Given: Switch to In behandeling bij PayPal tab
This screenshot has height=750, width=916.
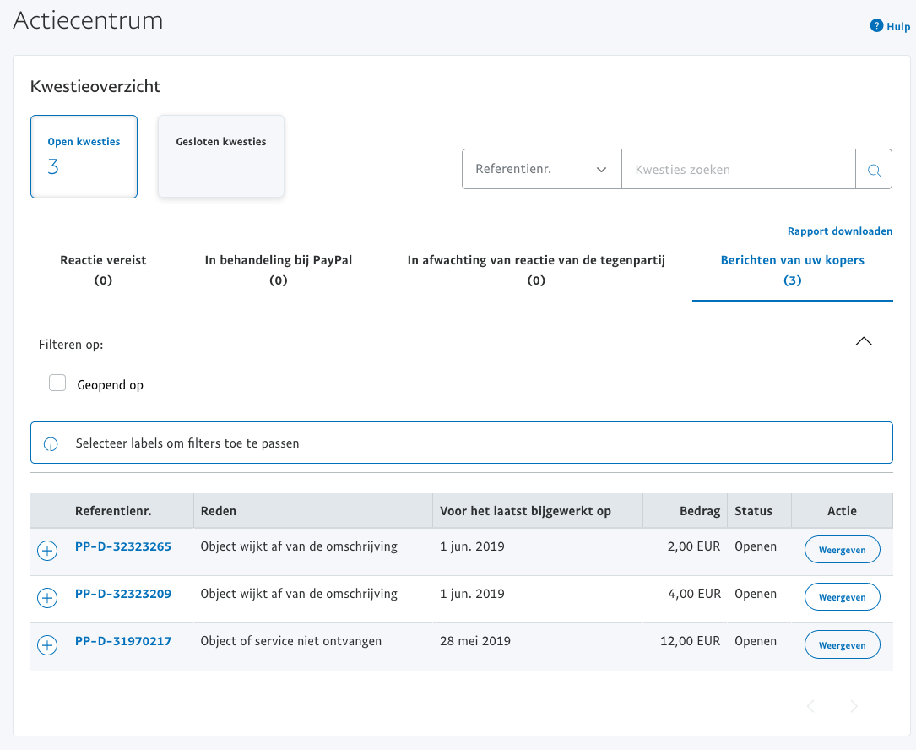Looking at the screenshot, I should 278,270.
